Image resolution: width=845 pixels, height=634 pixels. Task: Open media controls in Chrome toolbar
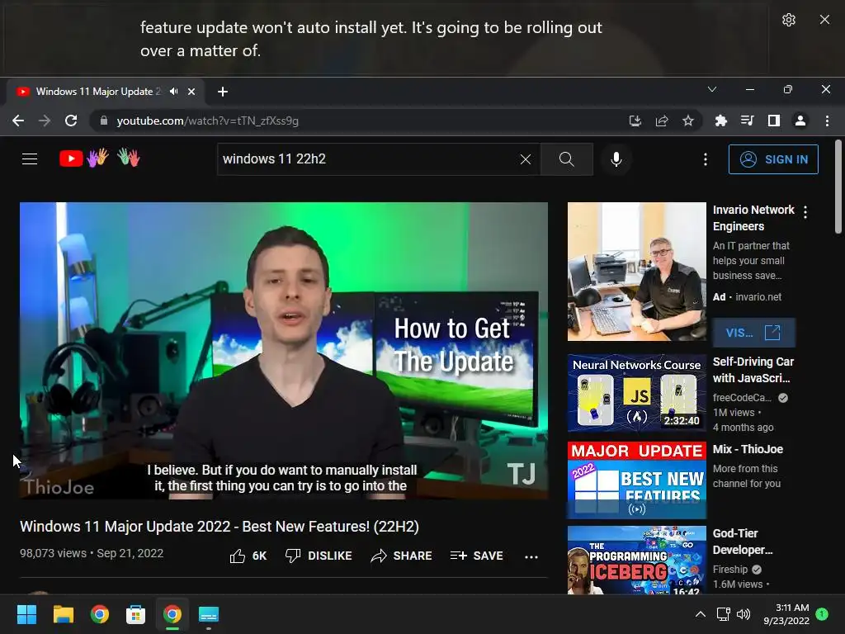[748, 121]
